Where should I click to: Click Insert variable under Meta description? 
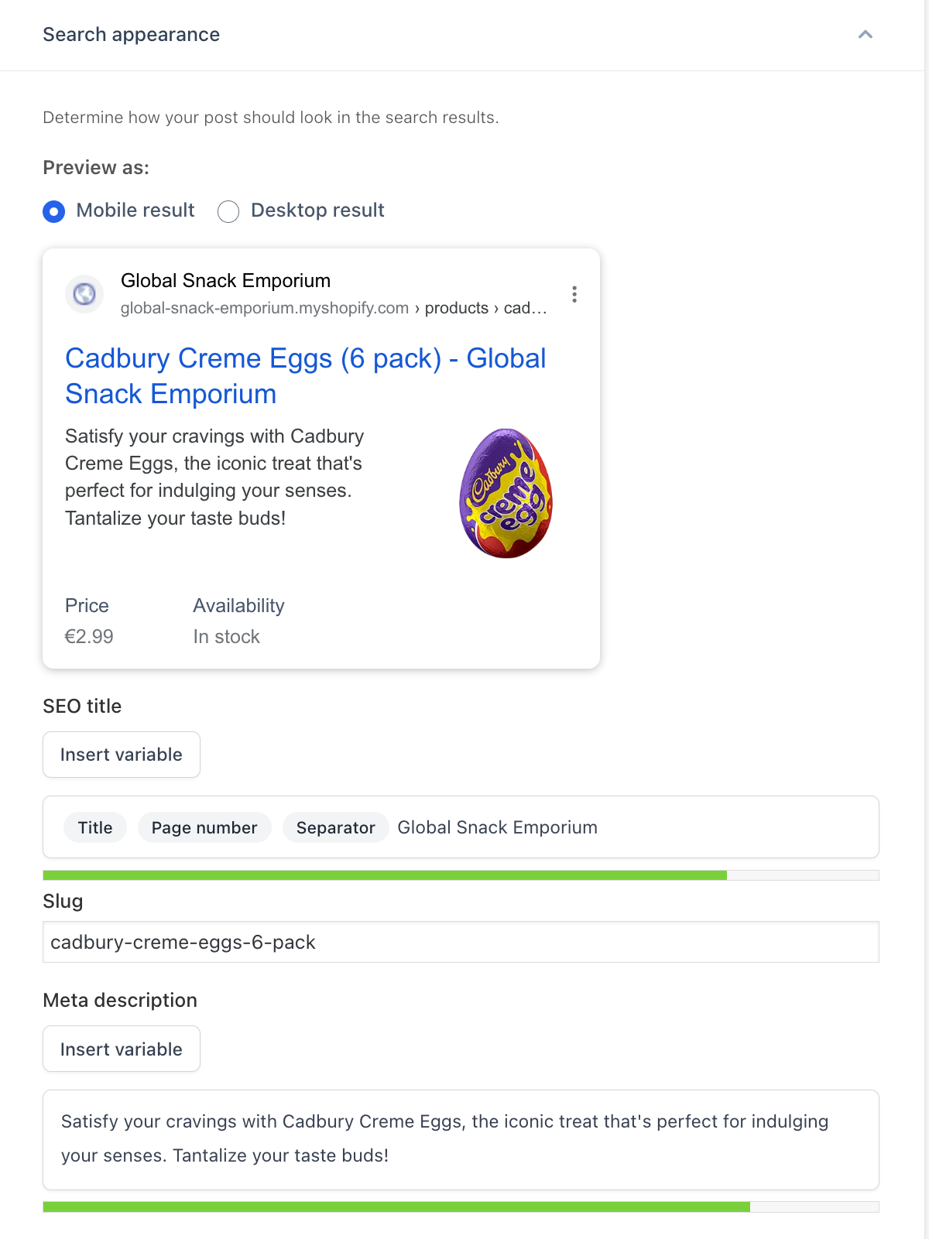coord(122,1049)
